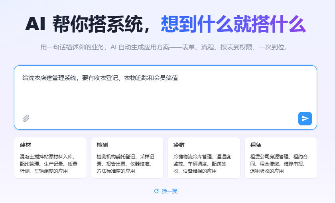This screenshot has width=335, height=203.
Task: Click the subtitle 用一句话描述你的业务
Action: coord(72,47)
